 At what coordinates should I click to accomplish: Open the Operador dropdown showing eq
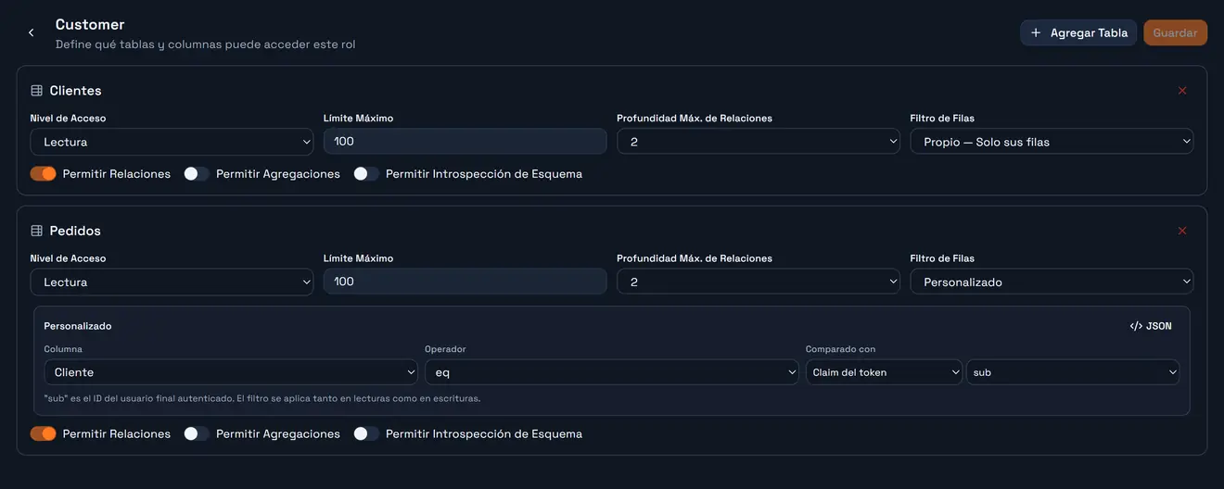[612, 372]
